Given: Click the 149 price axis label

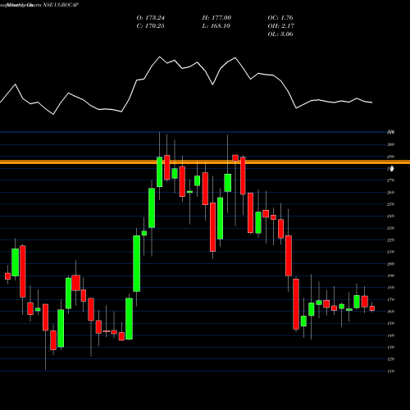Looking at the screenshot, I should (391, 335).
